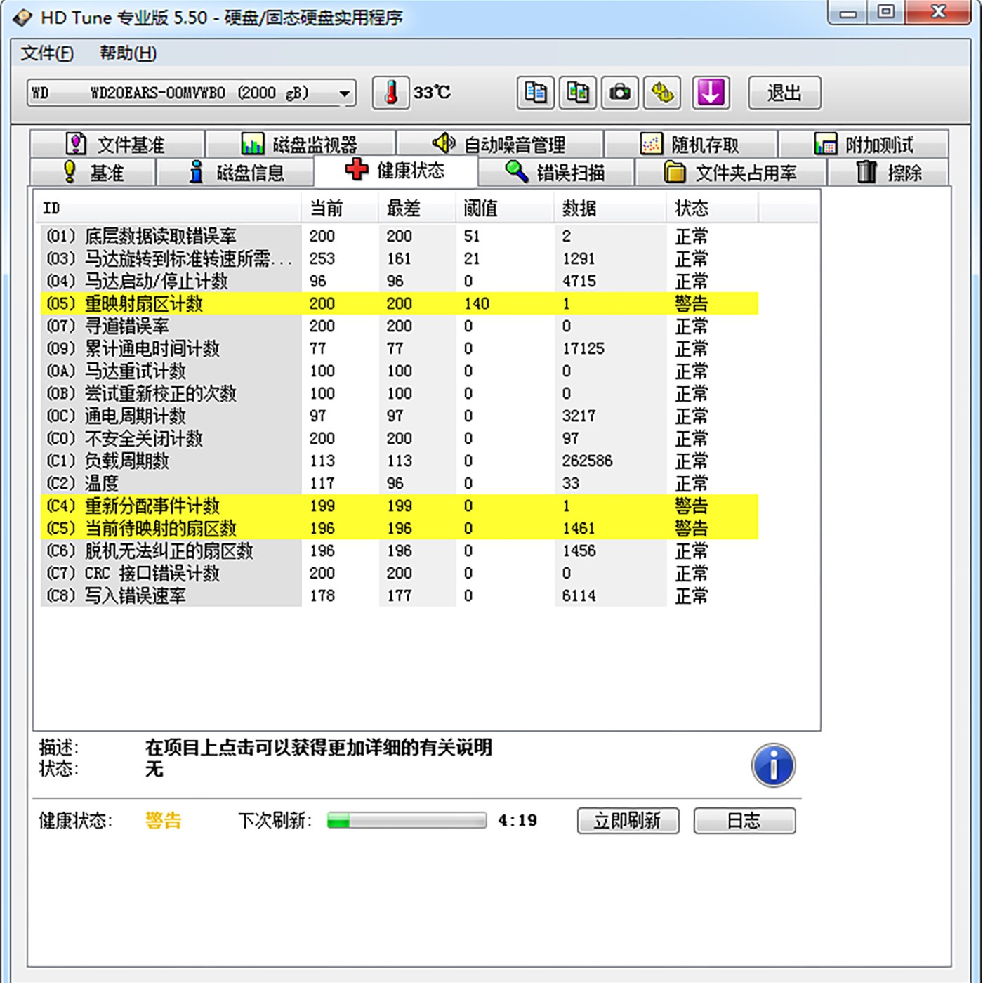Switch to the 文件基准 tab
Viewport: 983px width, 983px height.
117,144
